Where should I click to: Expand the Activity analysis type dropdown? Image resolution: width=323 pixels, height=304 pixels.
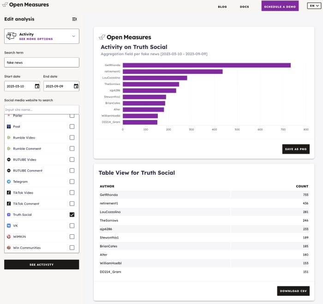[x=42, y=36]
